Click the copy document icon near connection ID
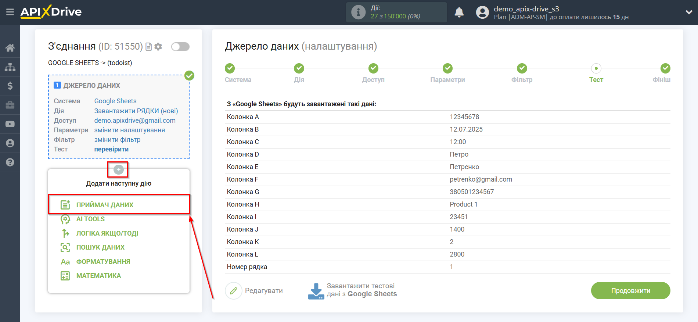The image size is (698, 322). (x=148, y=47)
